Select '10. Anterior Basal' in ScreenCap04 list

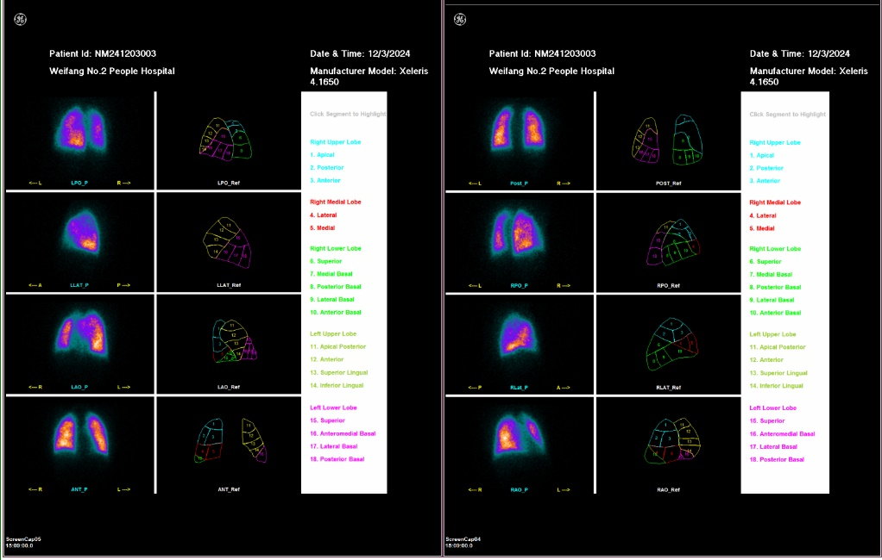point(775,313)
